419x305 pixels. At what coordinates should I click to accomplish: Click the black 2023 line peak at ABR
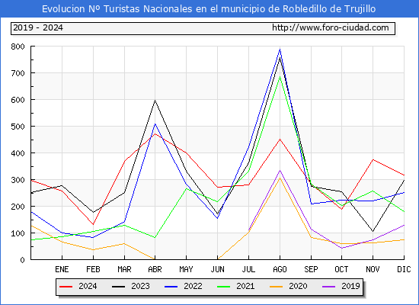pyautogui.click(x=155, y=101)
